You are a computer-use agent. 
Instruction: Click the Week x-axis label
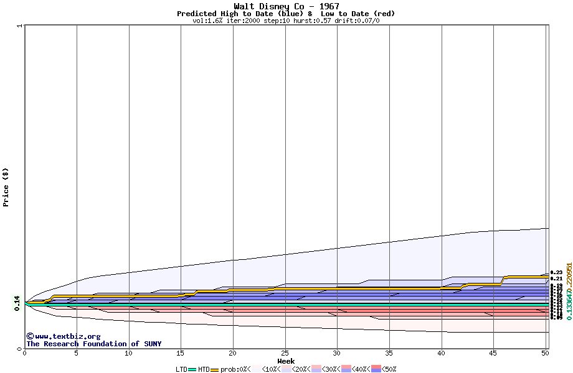(286, 361)
